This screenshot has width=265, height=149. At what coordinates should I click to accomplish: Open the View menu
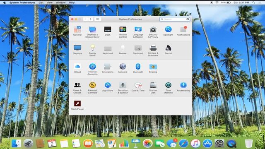(49, 2)
